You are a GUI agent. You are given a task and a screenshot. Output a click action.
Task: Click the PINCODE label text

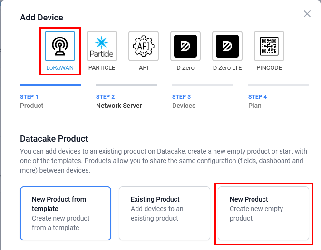click(x=269, y=68)
